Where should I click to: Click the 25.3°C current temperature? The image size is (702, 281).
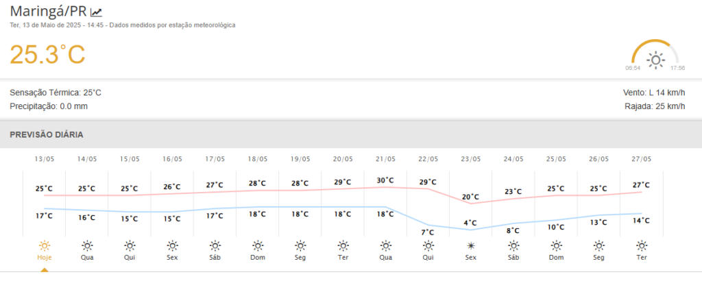(x=47, y=55)
